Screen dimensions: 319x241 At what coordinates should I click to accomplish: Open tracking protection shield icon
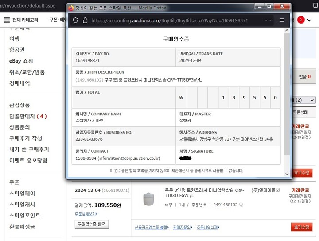coord(75,20)
